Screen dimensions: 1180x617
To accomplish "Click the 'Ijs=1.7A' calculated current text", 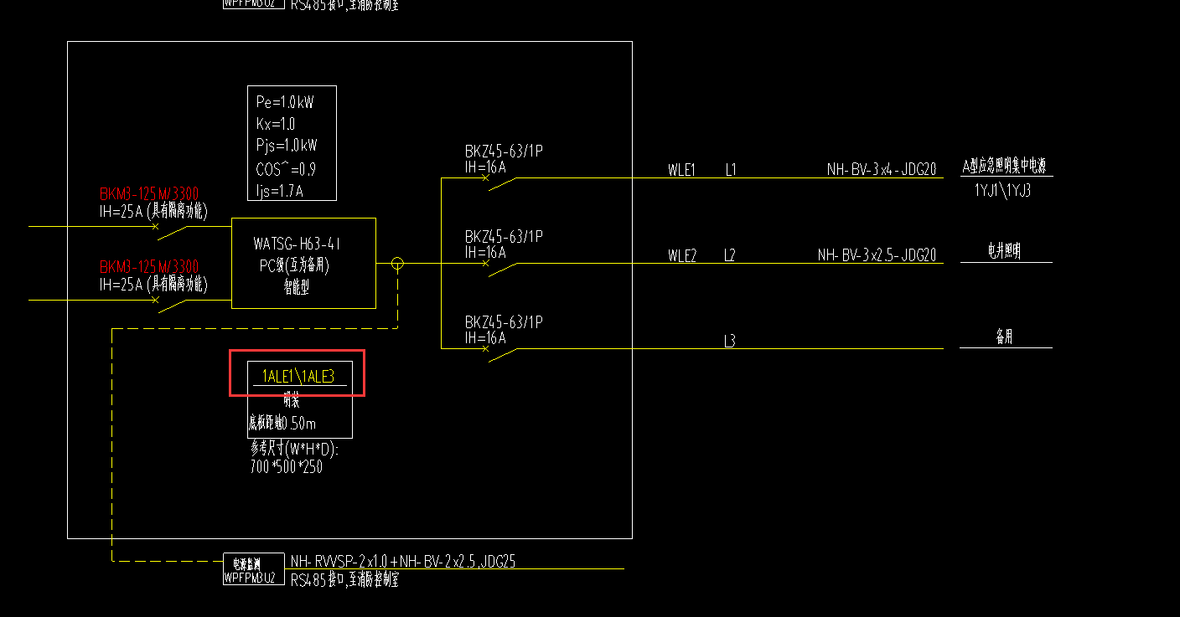I will click(x=279, y=192).
